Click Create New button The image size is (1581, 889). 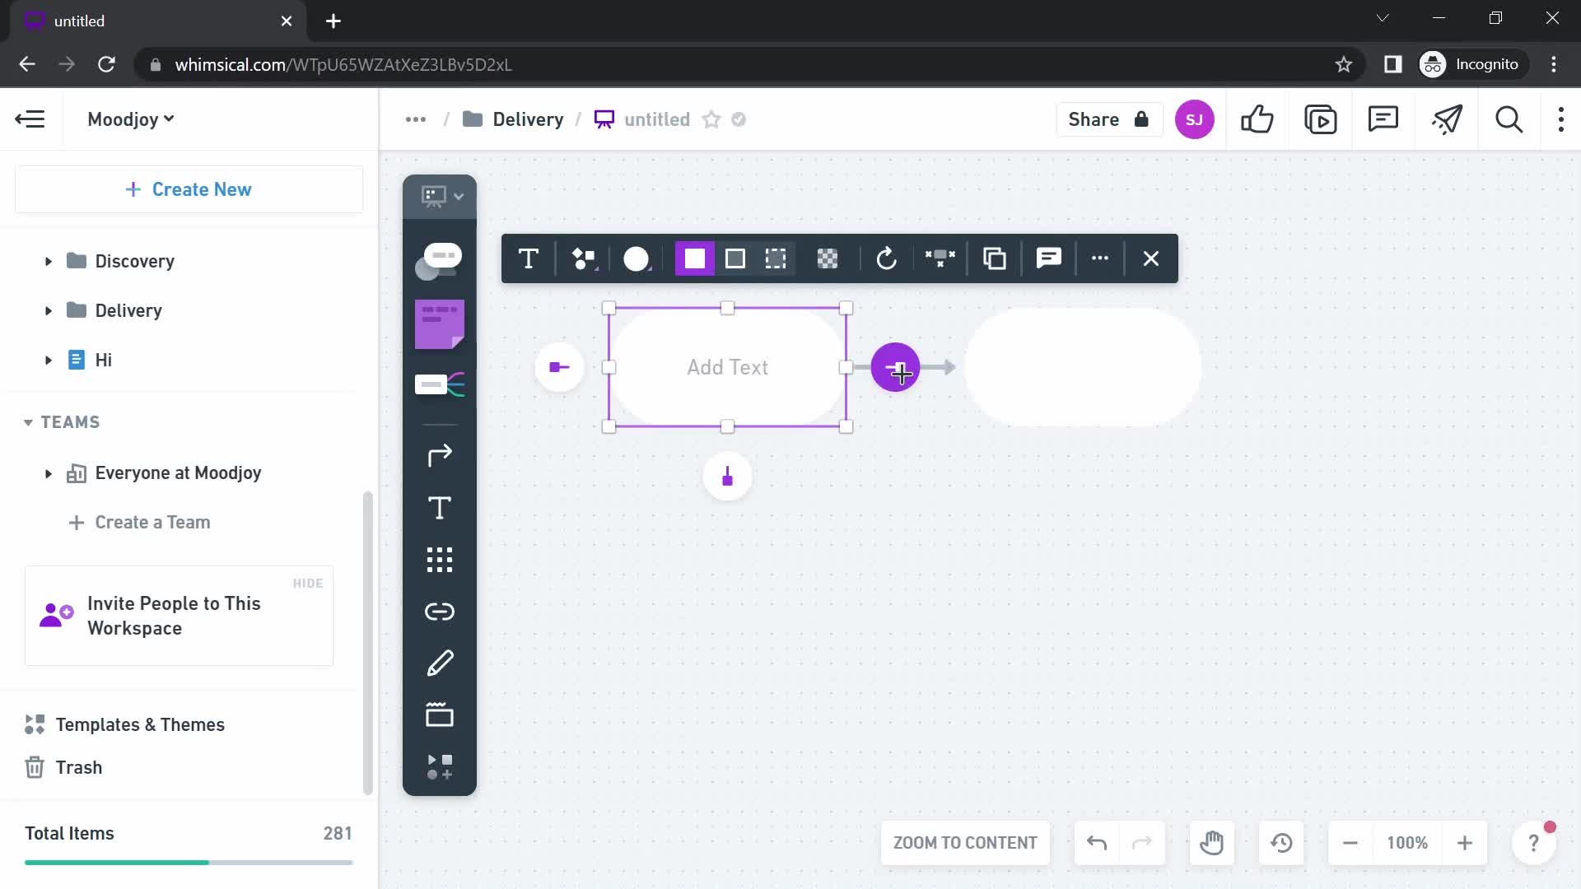pos(189,189)
